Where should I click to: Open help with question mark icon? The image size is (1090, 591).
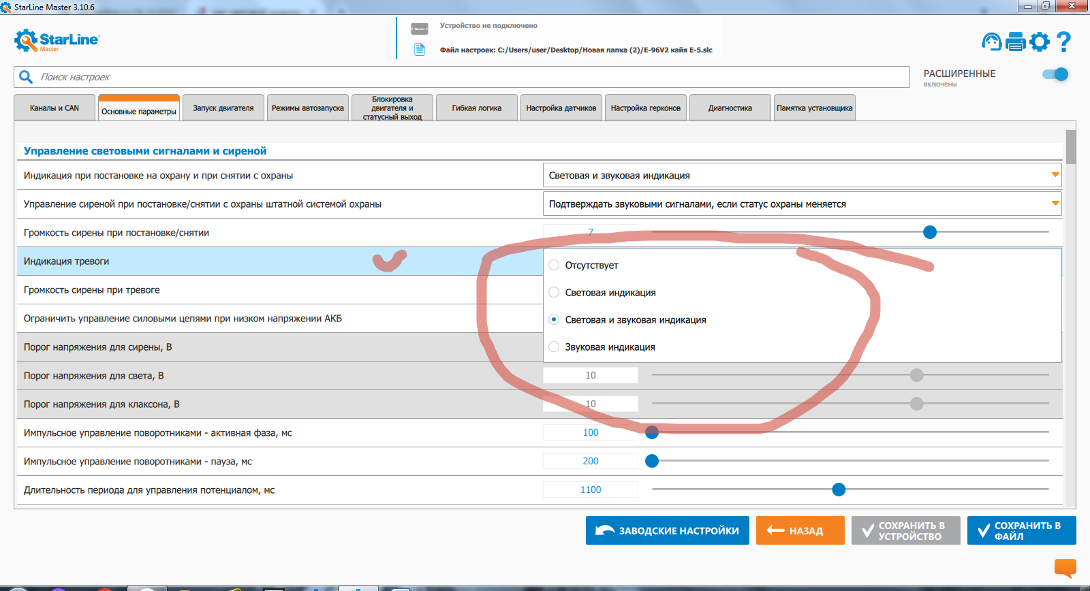[1063, 42]
